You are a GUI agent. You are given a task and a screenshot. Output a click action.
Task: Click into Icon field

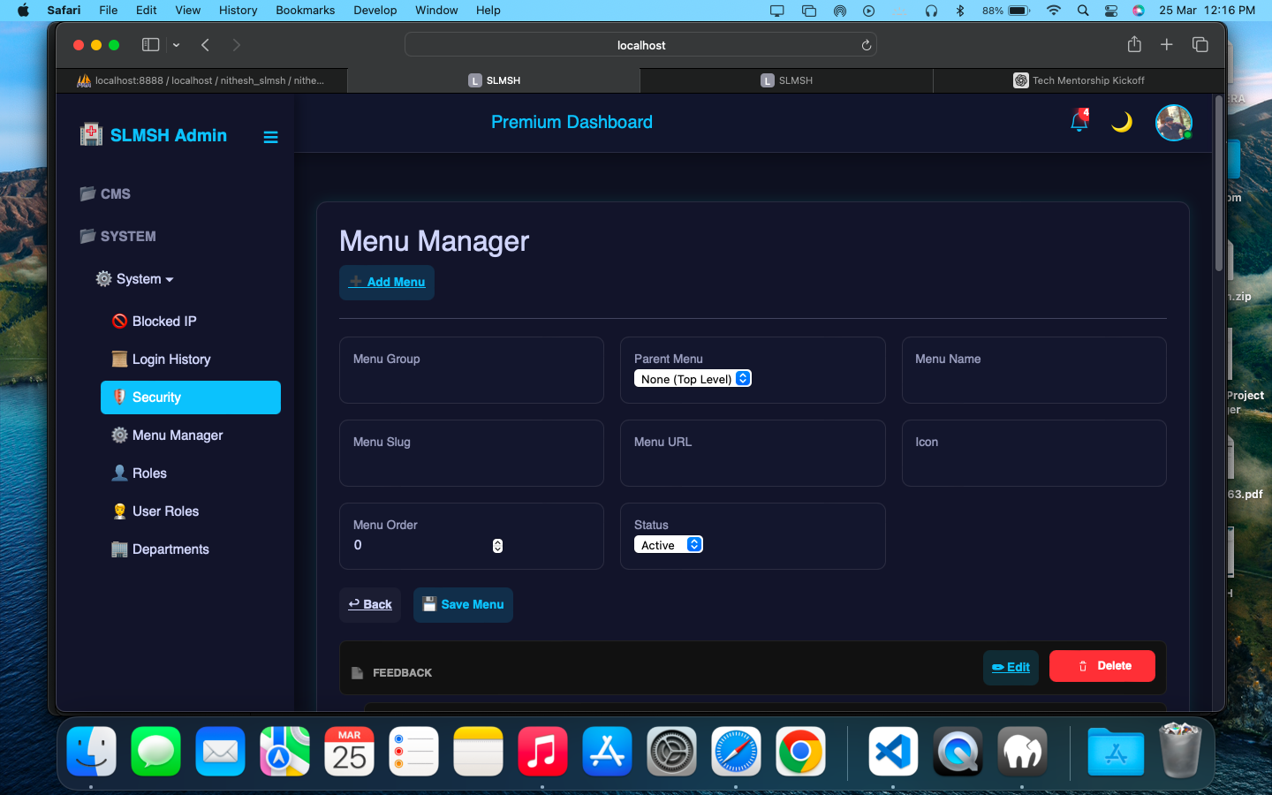click(x=1033, y=453)
